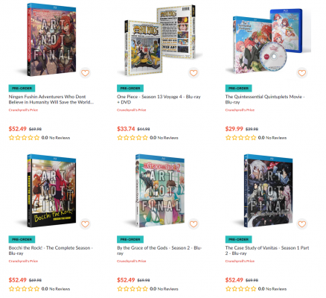Click Pre-Order badge on Quintessential Quintuplets Movie

[238, 88]
